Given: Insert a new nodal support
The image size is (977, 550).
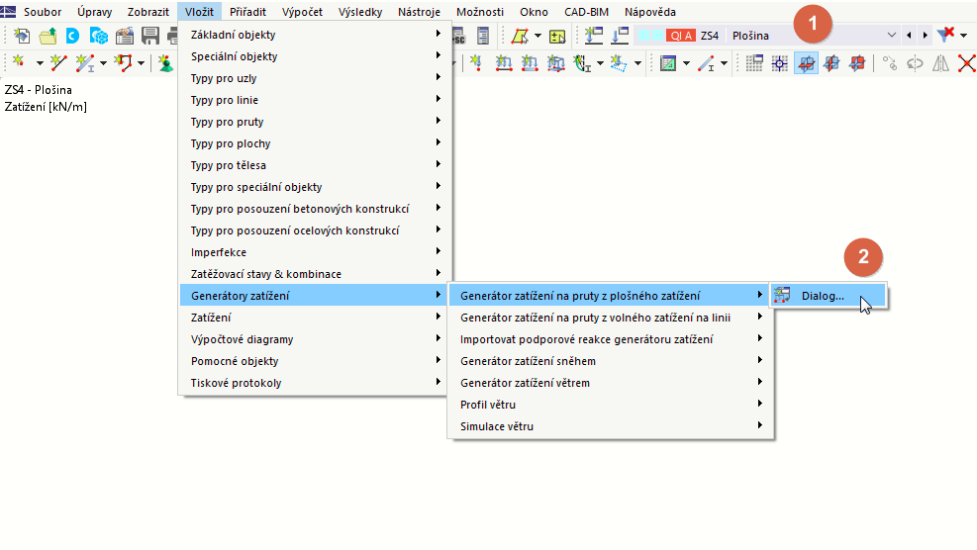Looking at the screenshot, I should pos(165,63).
